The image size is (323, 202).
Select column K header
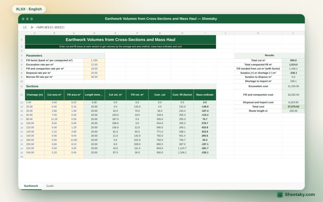coord(258,33)
